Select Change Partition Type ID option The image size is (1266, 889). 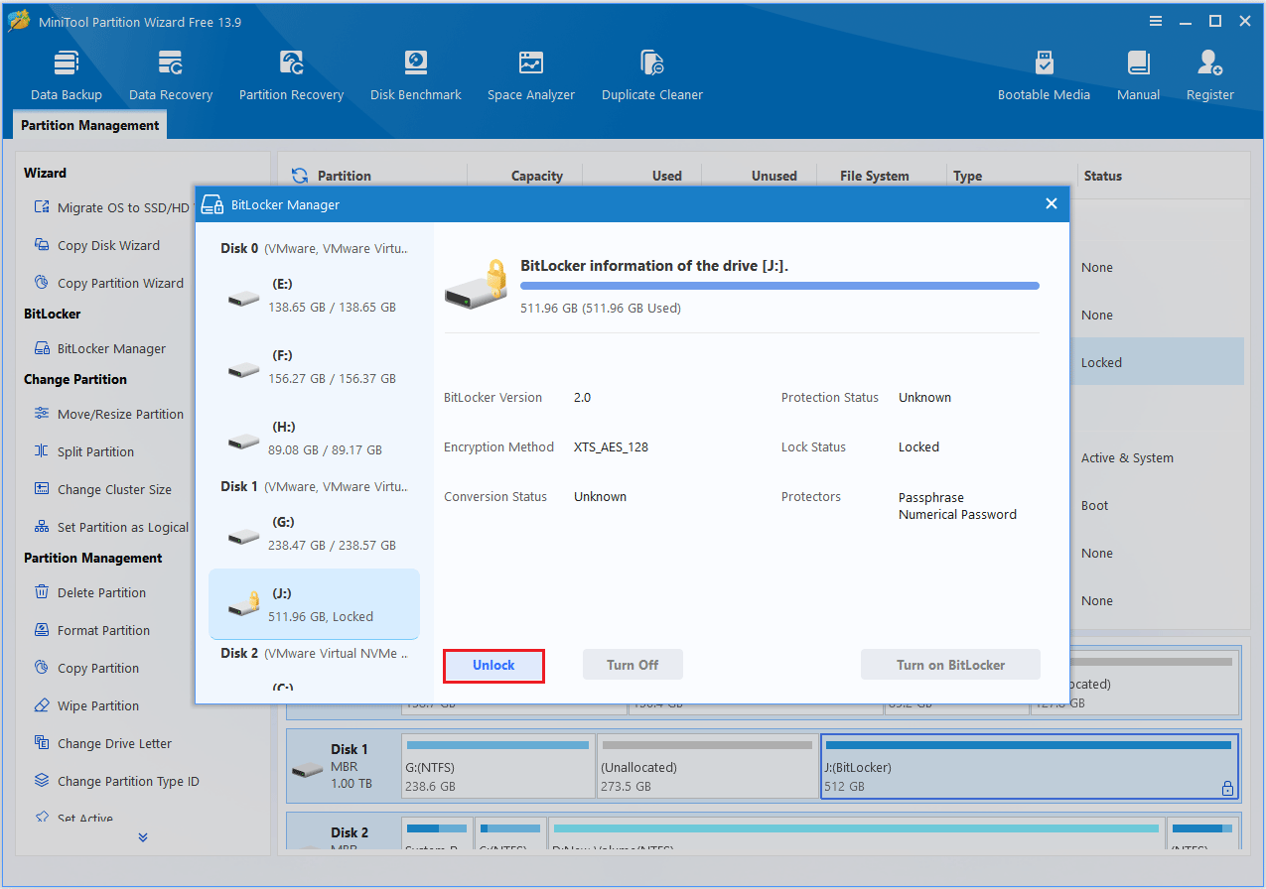pos(116,781)
